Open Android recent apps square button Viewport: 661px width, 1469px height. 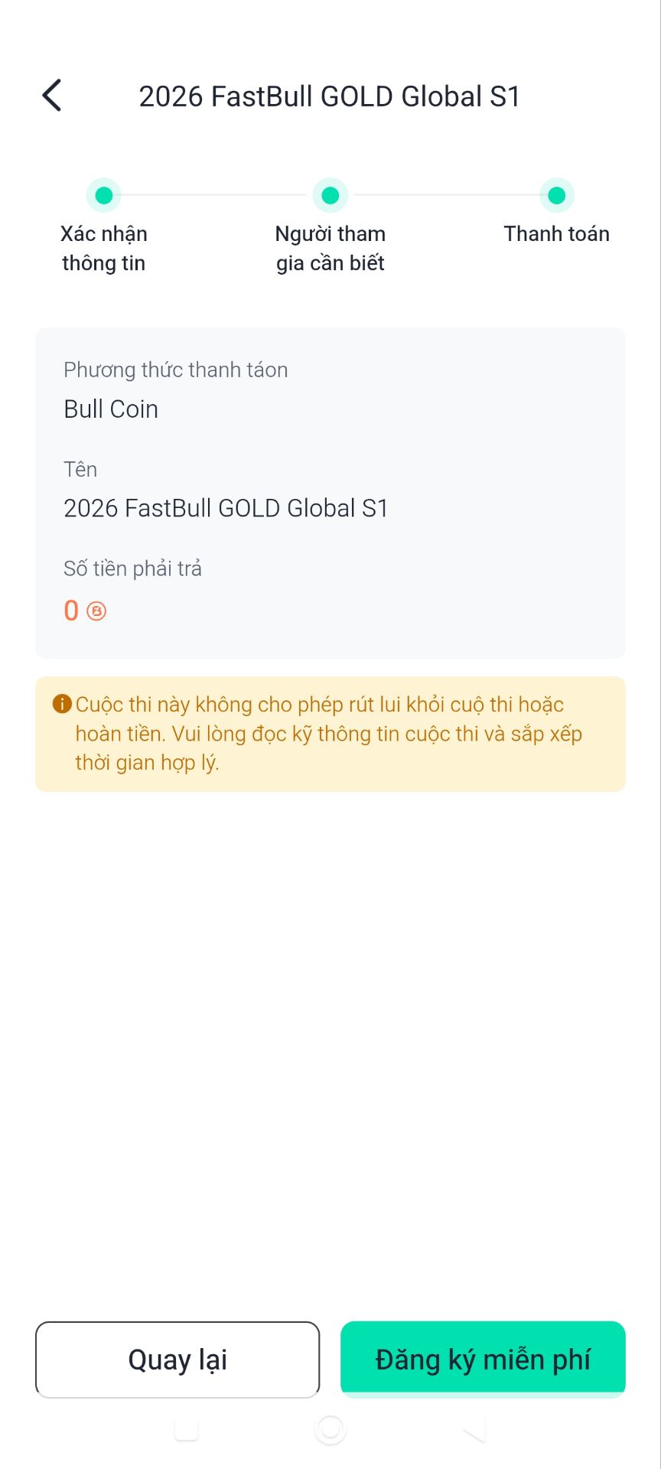coord(187,1429)
